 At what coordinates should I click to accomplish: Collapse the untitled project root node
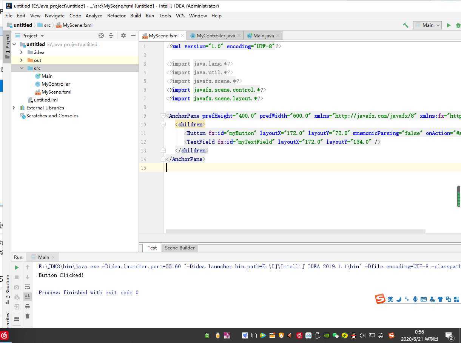click(x=14, y=45)
